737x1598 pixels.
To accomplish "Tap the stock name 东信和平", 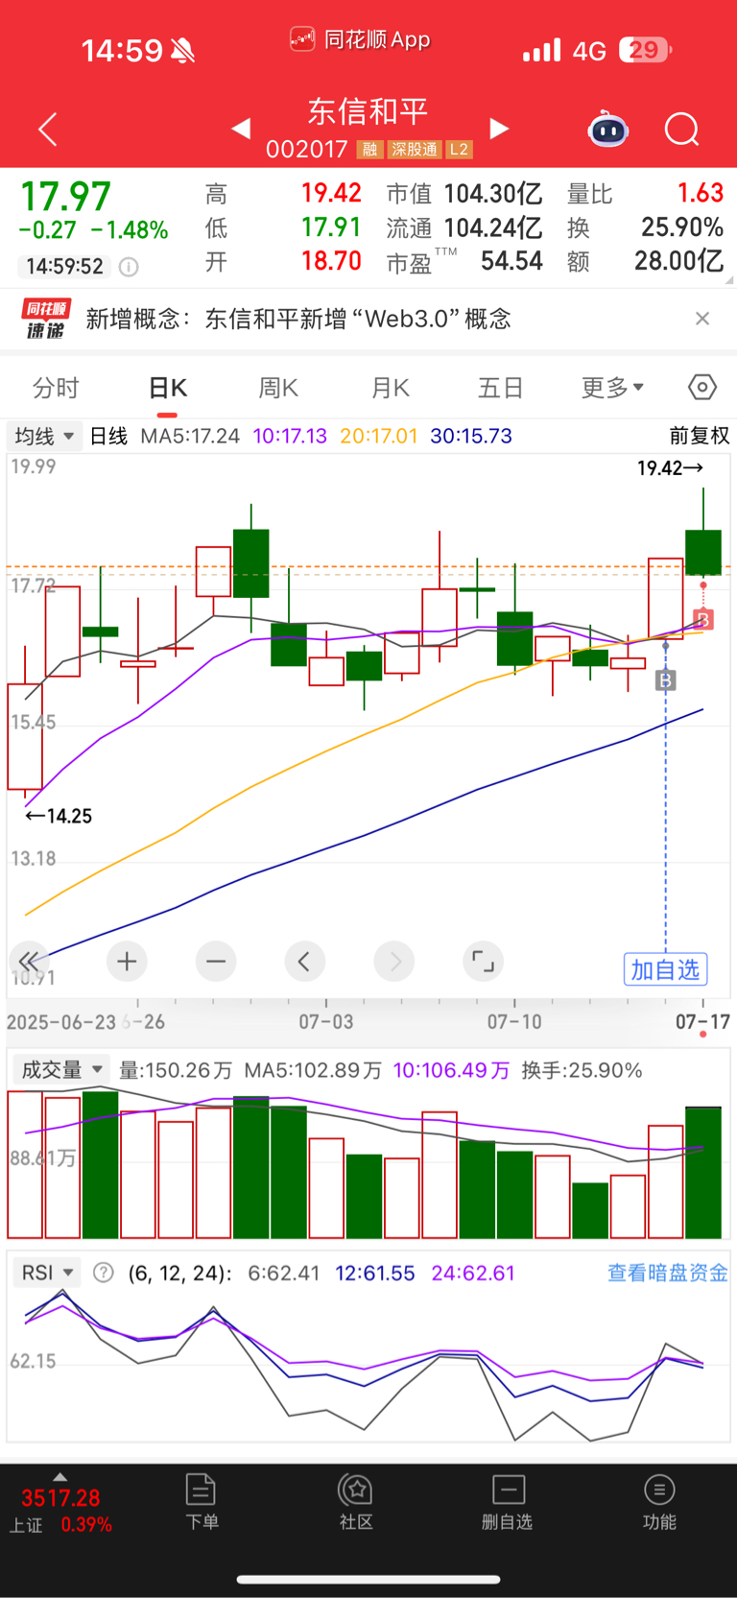I will (368, 111).
